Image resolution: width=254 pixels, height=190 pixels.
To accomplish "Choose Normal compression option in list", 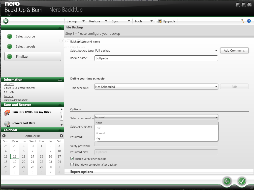I will coord(156,133).
